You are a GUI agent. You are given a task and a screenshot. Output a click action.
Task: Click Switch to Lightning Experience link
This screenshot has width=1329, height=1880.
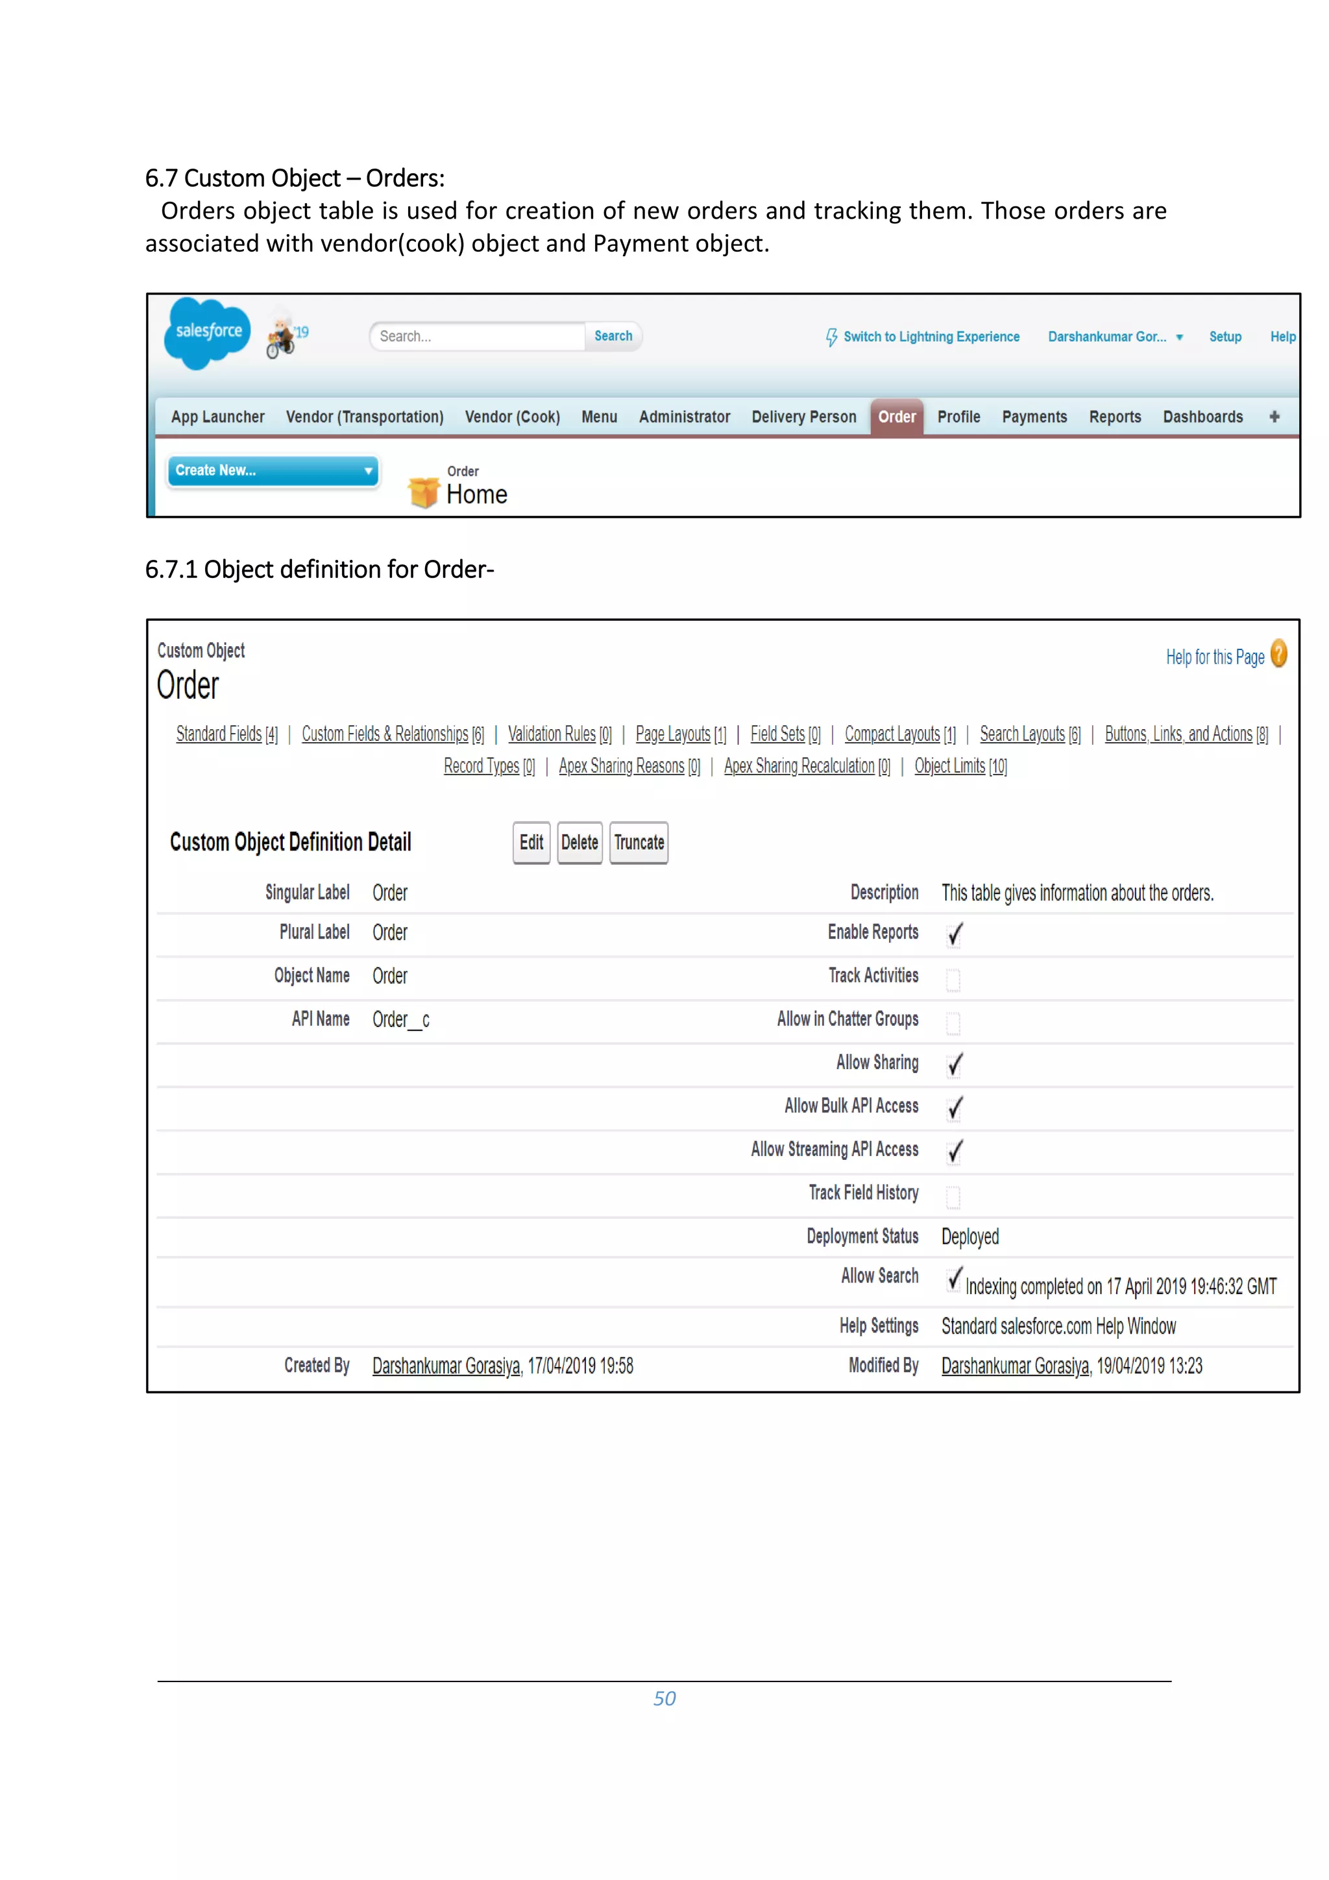[x=931, y=337]
